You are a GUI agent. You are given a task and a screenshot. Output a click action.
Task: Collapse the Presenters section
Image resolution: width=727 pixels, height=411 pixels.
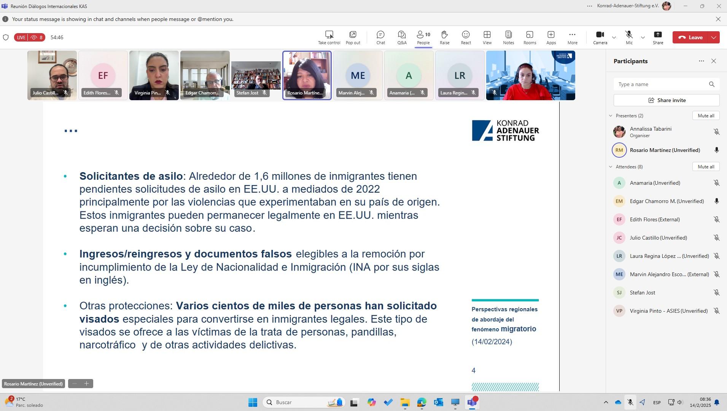point(611,116)
